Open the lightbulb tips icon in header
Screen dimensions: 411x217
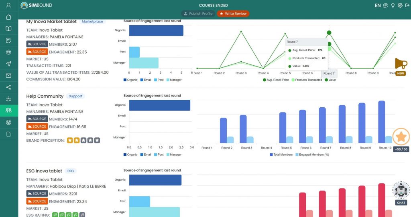tap(393, 5)
